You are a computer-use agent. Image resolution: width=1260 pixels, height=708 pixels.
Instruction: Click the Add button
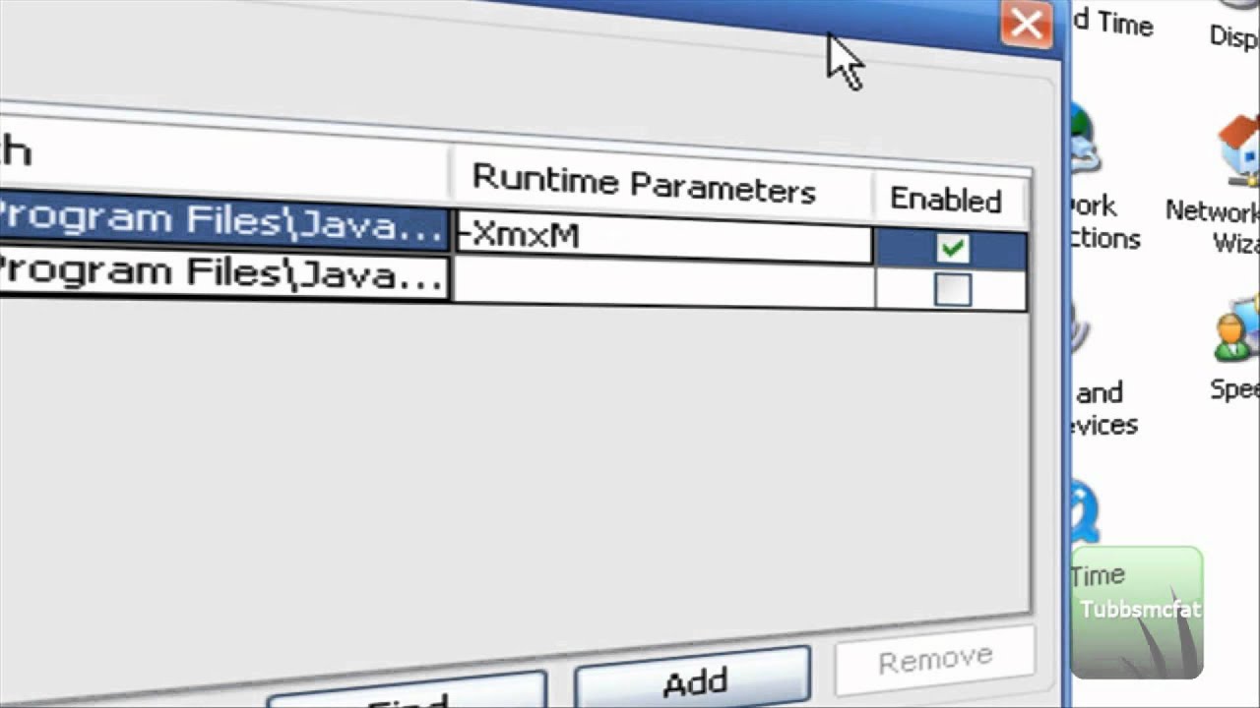pyautogui.click(x=694, y=680)
